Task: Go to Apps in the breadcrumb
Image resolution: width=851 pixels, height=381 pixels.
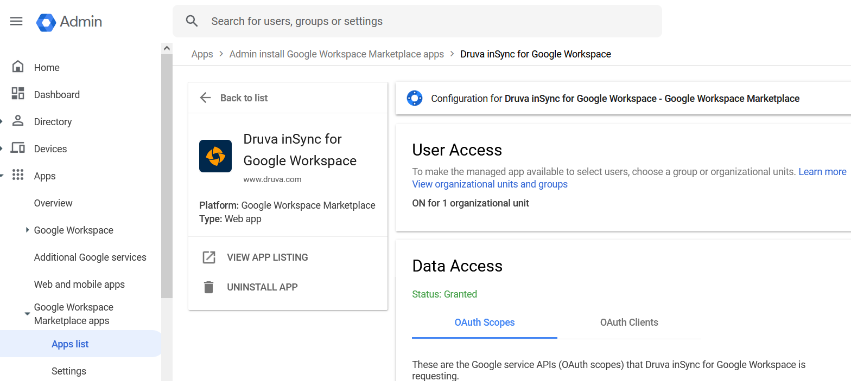Action: [x=202, y=54]
